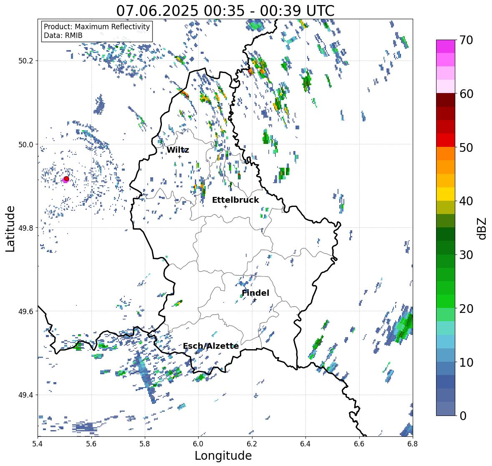Click the 6.4 longitude tick label
The image size is (492, 466).
(305, 444)
